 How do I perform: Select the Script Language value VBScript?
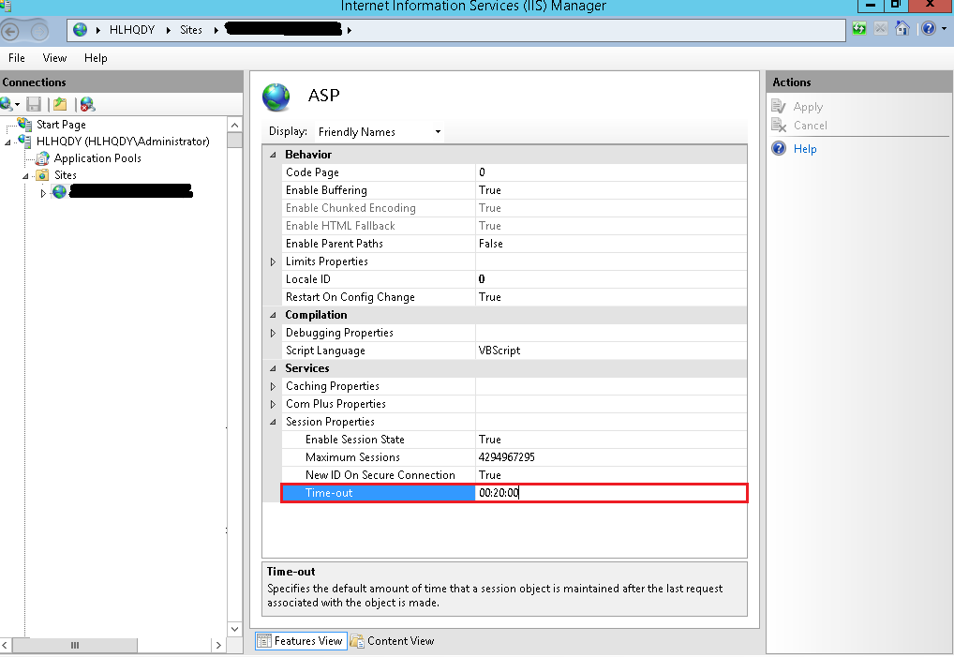[x=499, y=351]
